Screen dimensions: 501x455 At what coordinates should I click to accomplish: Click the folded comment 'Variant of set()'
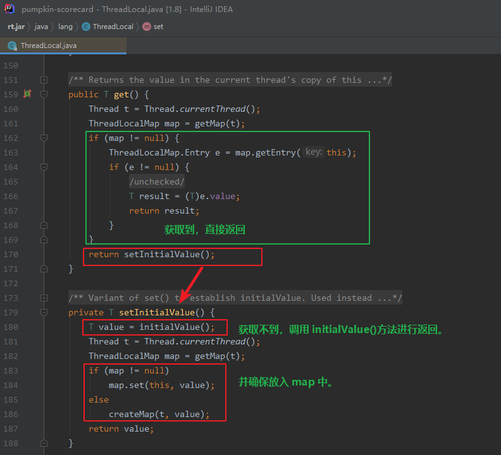[x=235, y=298]
